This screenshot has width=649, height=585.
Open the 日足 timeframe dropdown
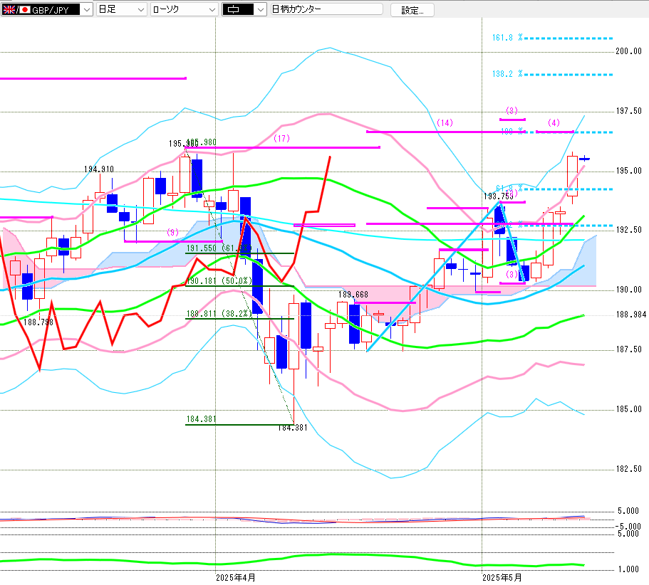click(121, 9)
